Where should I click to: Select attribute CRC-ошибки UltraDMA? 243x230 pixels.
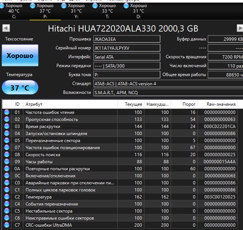click(49, 225)
